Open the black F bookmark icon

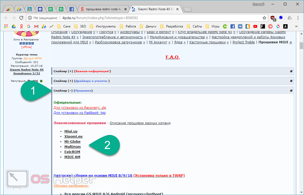263,26
